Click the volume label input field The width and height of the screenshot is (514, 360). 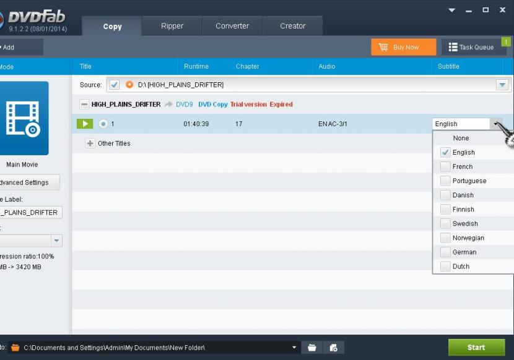pyautogui.click(x=31, y=212)
